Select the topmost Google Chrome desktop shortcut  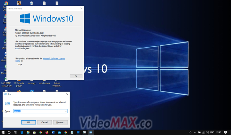tap(6, 3)
